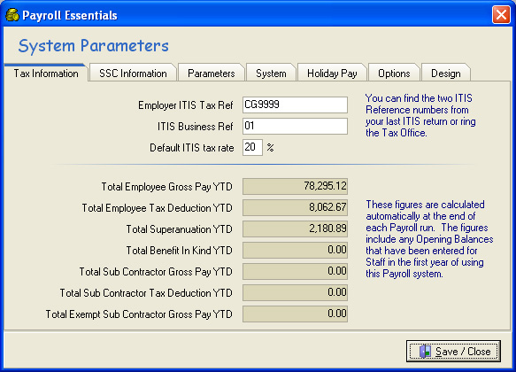Viewport: 516px width, 372px height.
Task: Click the door icon on Save / Close
Action: [425, 352]
